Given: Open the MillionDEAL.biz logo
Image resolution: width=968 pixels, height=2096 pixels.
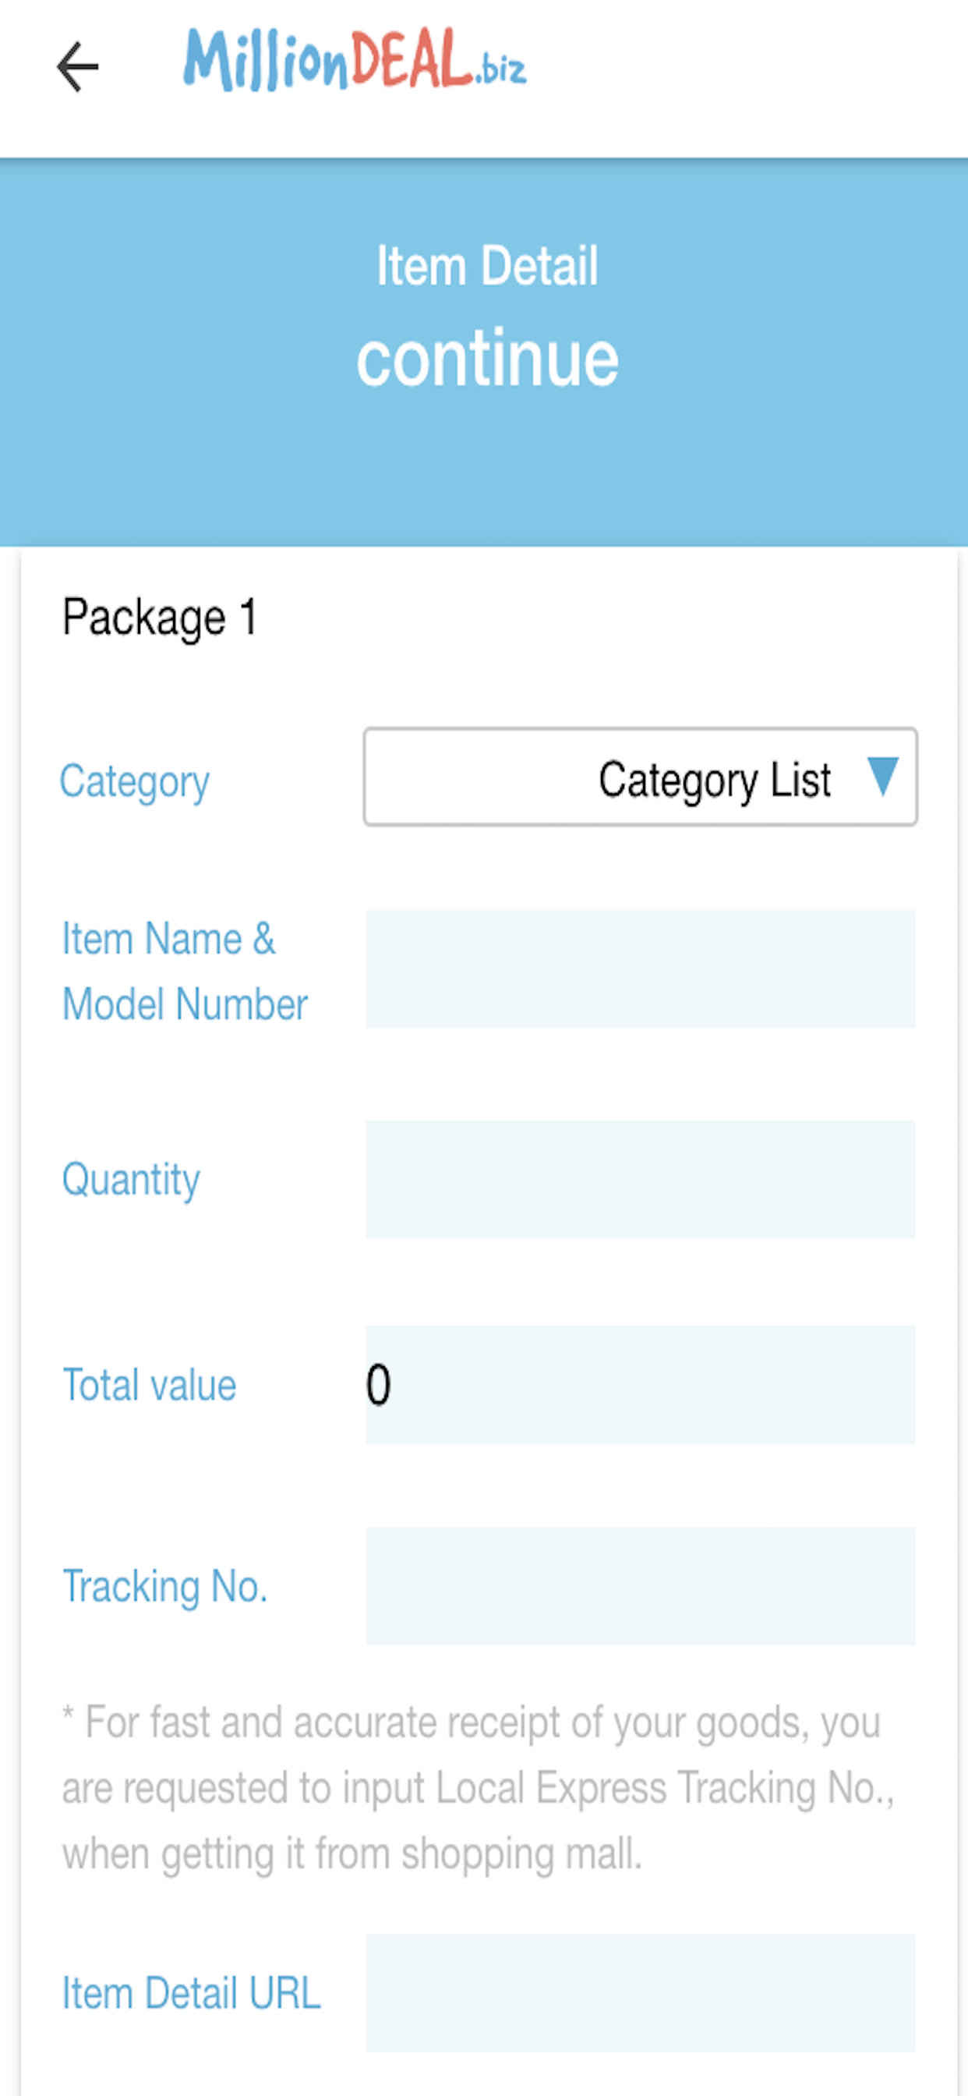Looking at the screenshot, I should [355, 59].
